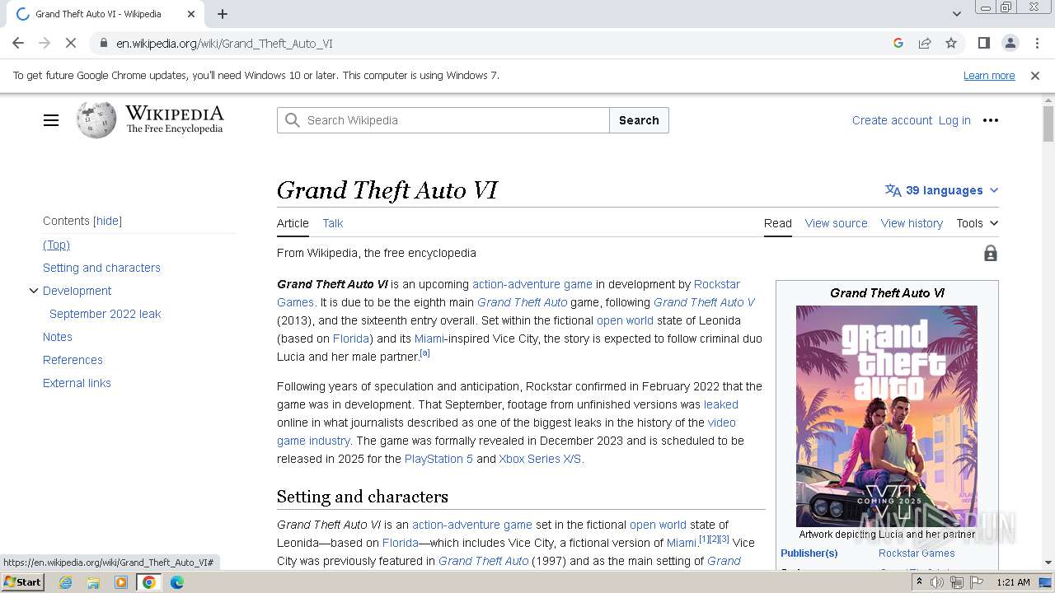Stop loading the page

point(71,43)
